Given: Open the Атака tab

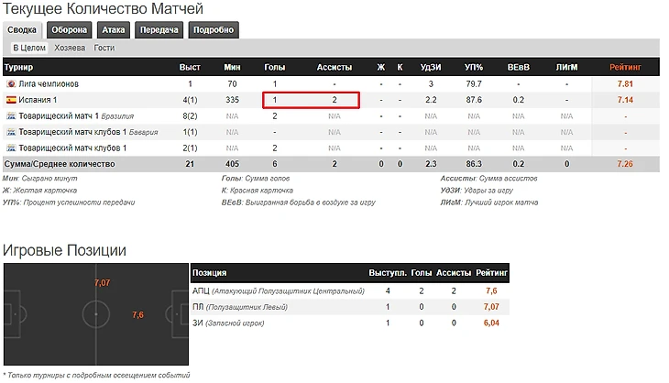Looking at the screenshot, I should pos(113,30).
